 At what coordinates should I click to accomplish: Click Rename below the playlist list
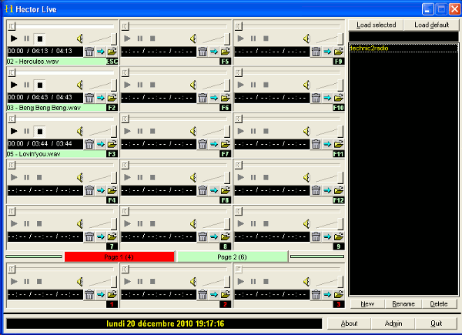coord(403,304)
